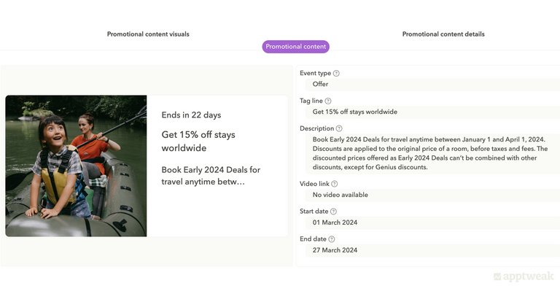Viewport: 560px width, 286px height.
Task: Click the Description label
Action: pos(316,128)
